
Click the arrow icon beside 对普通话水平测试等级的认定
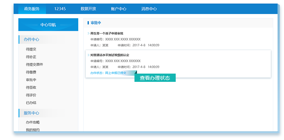pyautogui.click(x=89, y=55)
